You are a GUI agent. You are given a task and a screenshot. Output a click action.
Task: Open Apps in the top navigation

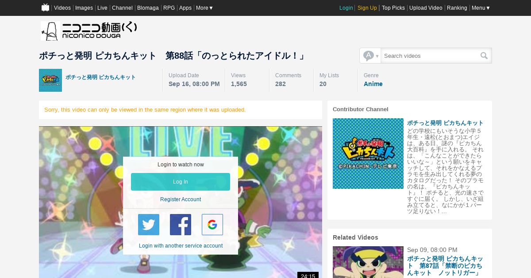pos(185,8)
